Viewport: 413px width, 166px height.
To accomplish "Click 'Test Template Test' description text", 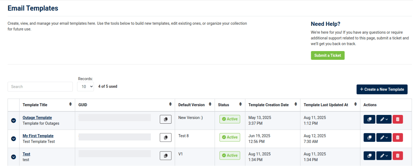I will [x=39, y=142].
